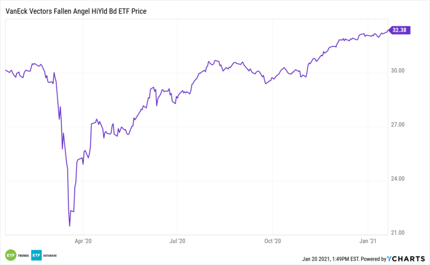Viewport: 430px width, 265px height.
Task: Click the green ETF Trends logo
Action: click(10, 254)
